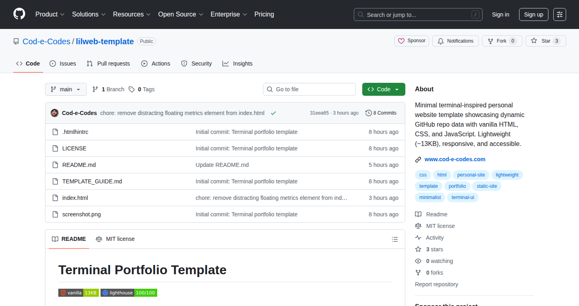
Task: Switch to the Actions tab
Action: coord(156,64)
